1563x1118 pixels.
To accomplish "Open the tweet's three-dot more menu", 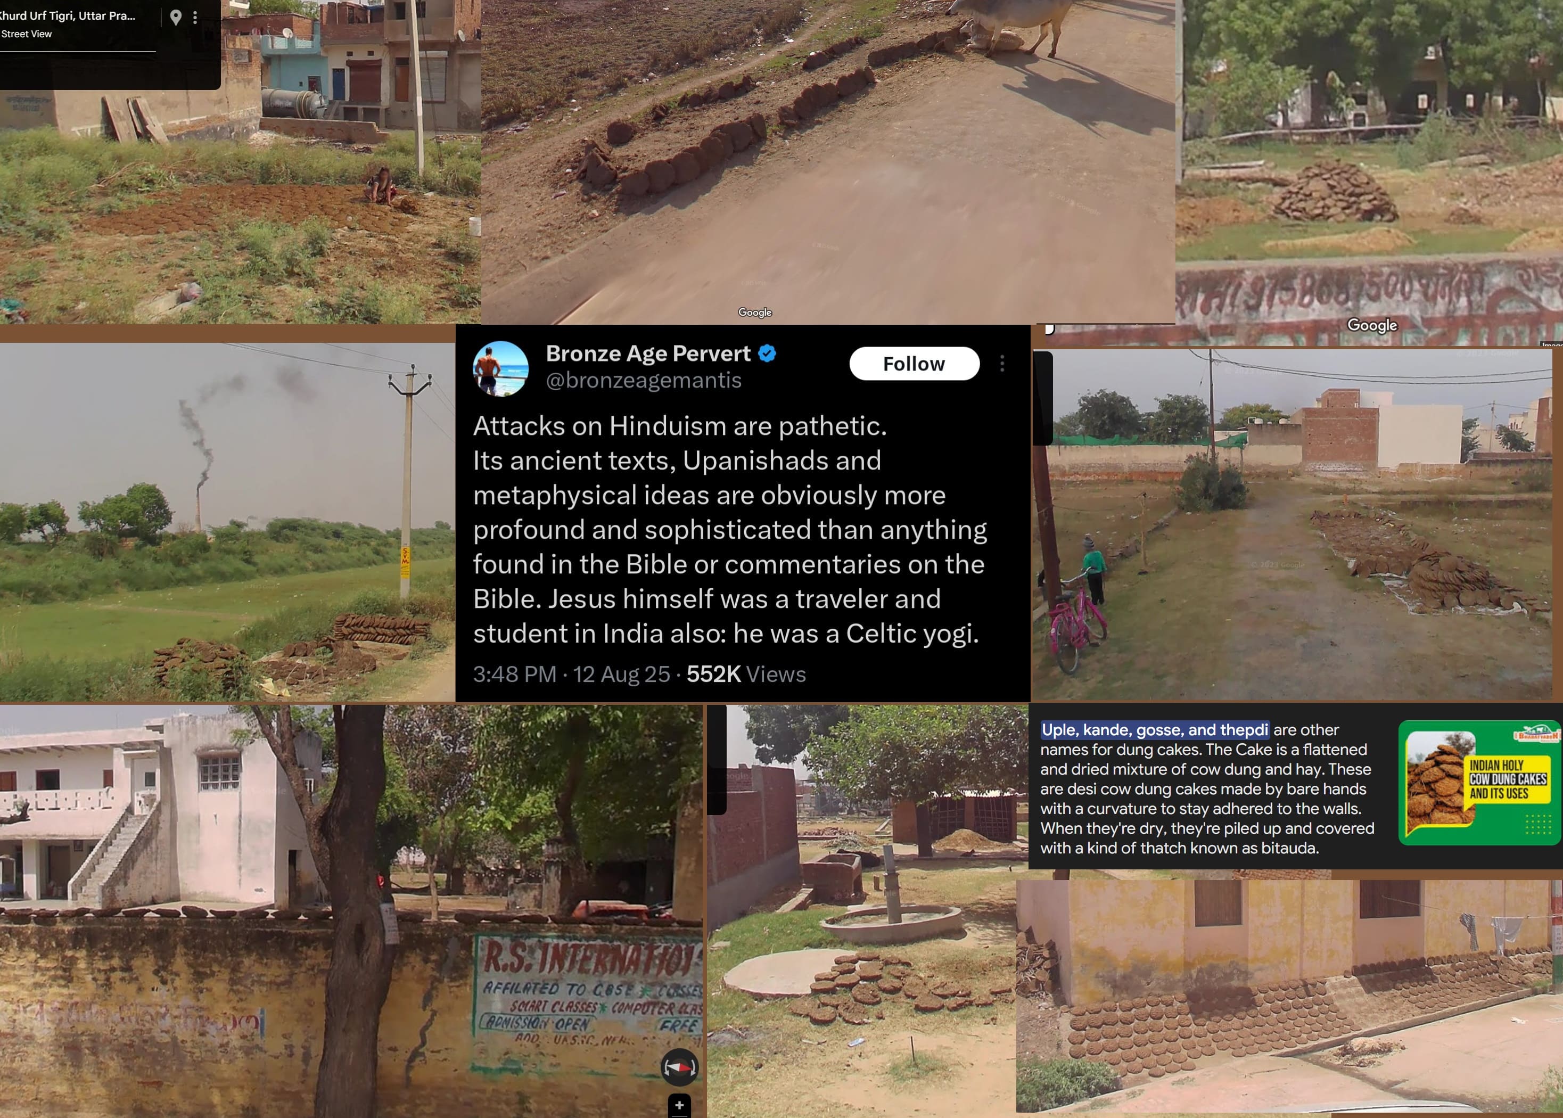I will tap(1002, 364).
